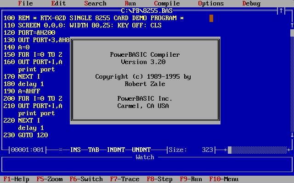Click the horizontal scrollbar thumb
This screenshot has width=294, height=183.
coord(230,150)
